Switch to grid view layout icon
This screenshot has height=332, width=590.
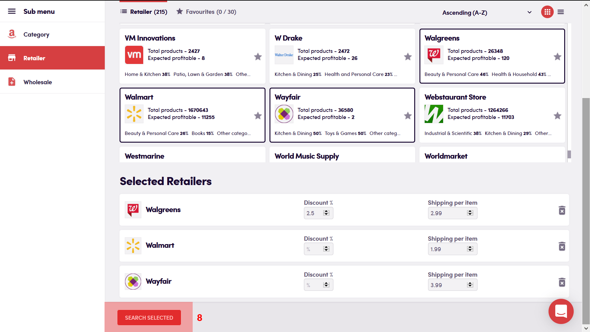click(x=547, y=12)
